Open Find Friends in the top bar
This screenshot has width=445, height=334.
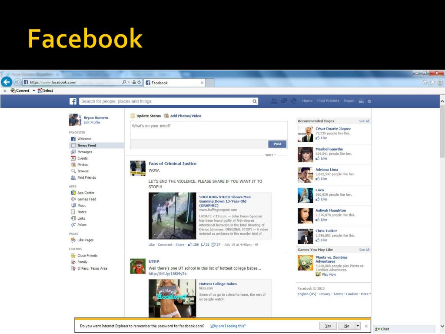click(328, 101)
